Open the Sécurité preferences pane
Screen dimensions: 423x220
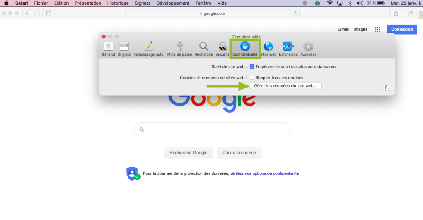222,49
